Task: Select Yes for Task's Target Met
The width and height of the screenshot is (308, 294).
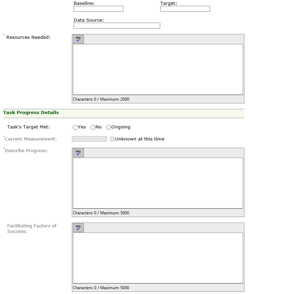Action: click(75, 127)
